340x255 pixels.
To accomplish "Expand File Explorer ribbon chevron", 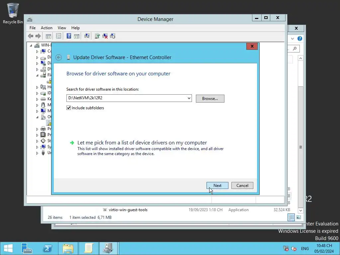I will 293,39.
